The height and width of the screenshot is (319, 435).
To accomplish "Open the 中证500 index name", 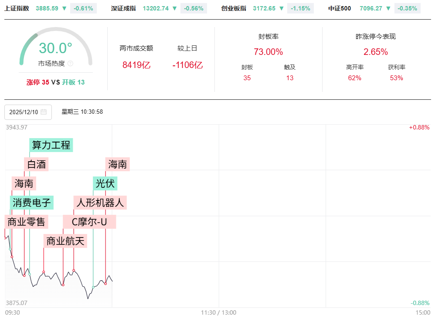I will pyautogui.click(x=340, y=8).
